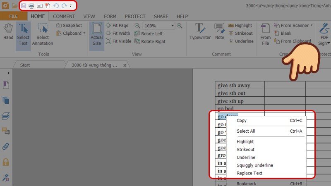This screenshot has width=331, height=186.
Task: Select the Hand tool
Action: pos(8,32)
